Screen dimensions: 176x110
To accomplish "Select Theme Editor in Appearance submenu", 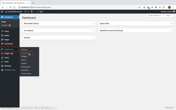I will 26,74.
